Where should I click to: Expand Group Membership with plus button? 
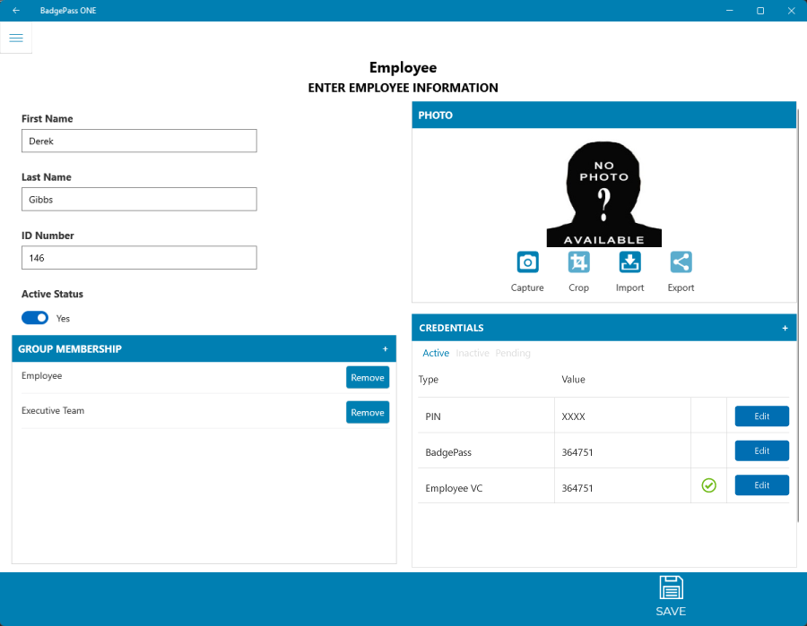coord(386,349)
